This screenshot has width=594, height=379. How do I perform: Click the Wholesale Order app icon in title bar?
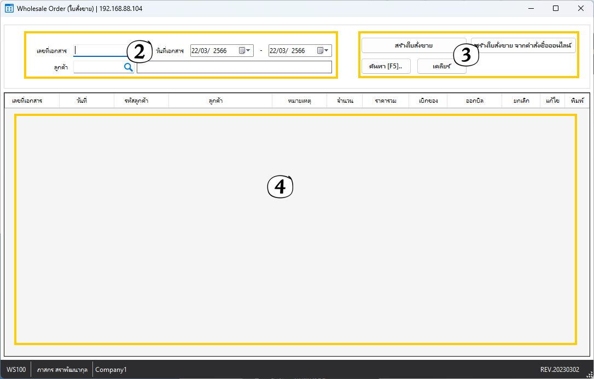9,8
